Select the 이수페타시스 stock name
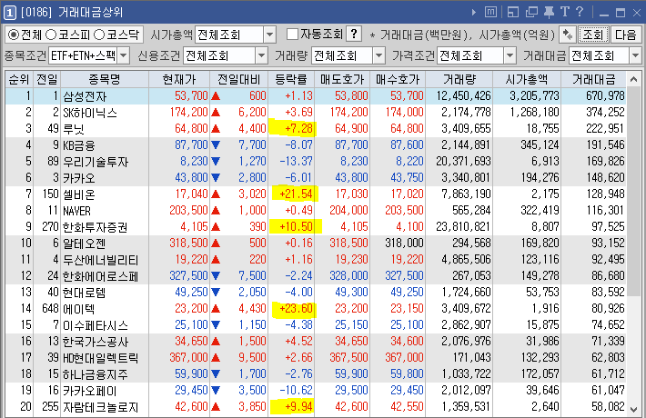 [96, 325]
